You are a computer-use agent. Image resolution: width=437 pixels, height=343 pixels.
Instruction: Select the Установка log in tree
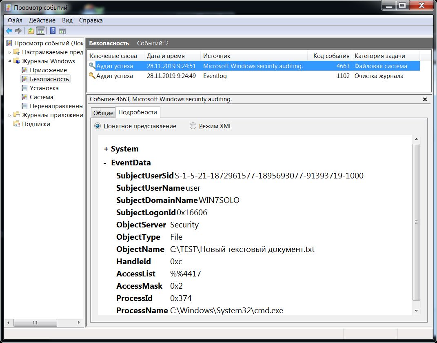click(x=44, y=88)
